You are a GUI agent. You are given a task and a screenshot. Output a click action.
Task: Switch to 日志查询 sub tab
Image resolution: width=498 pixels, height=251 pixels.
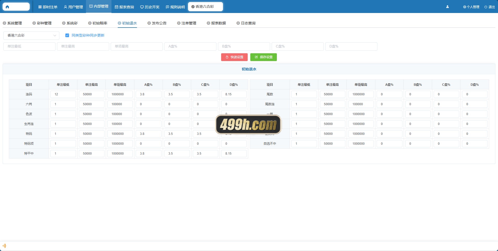tap(246, 23)
